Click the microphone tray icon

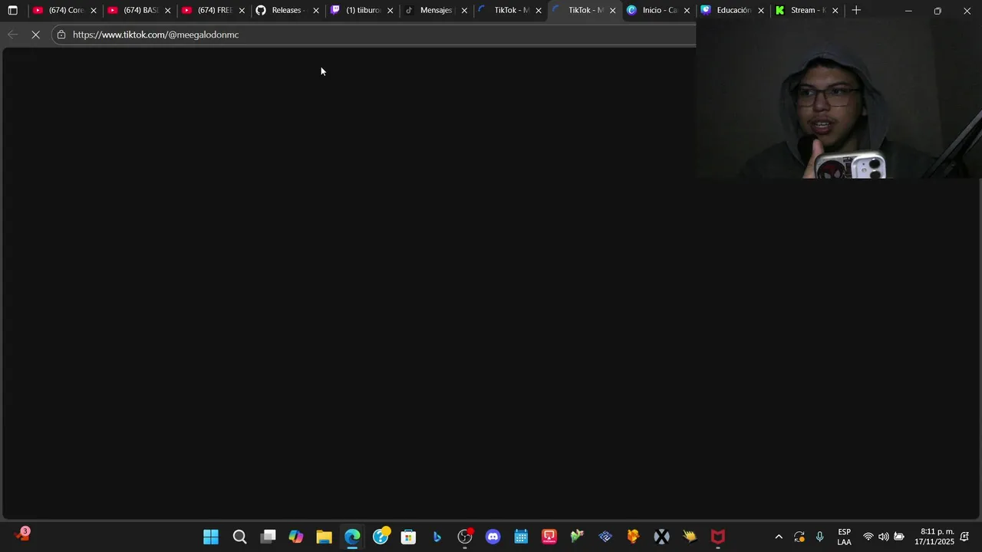tap(820, 537)
